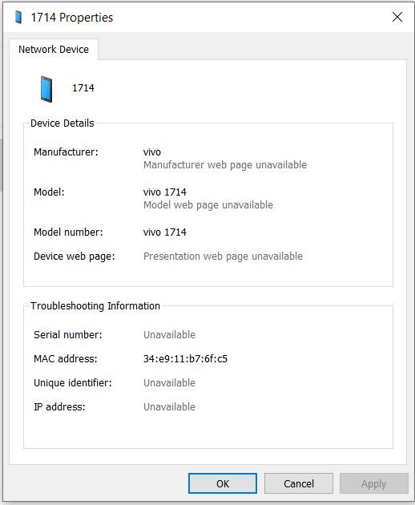The image size is (415, 505).
Task: Click the Model value vivo 1714
Action: (164, 192)
